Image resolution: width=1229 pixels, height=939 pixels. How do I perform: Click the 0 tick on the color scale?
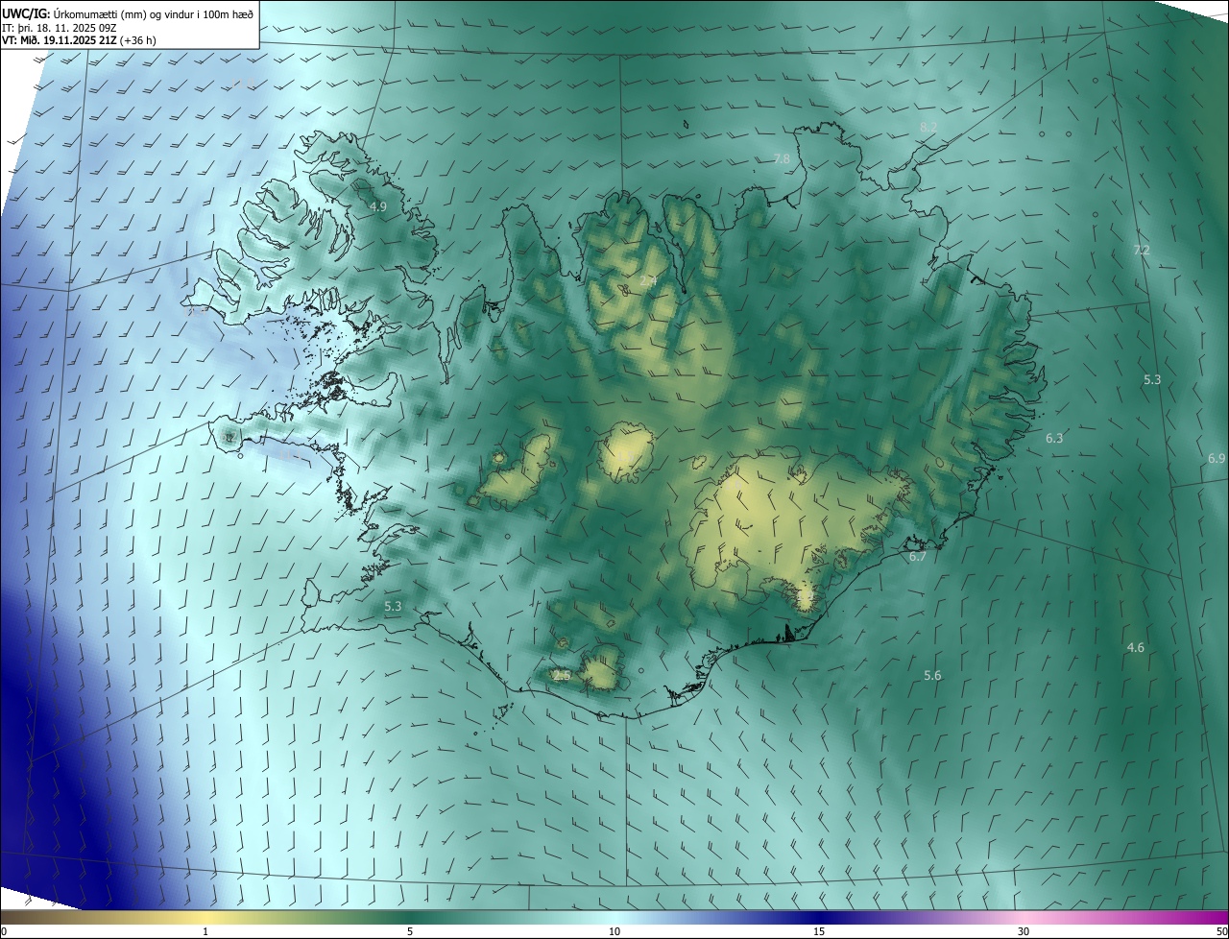click(4, 932)
